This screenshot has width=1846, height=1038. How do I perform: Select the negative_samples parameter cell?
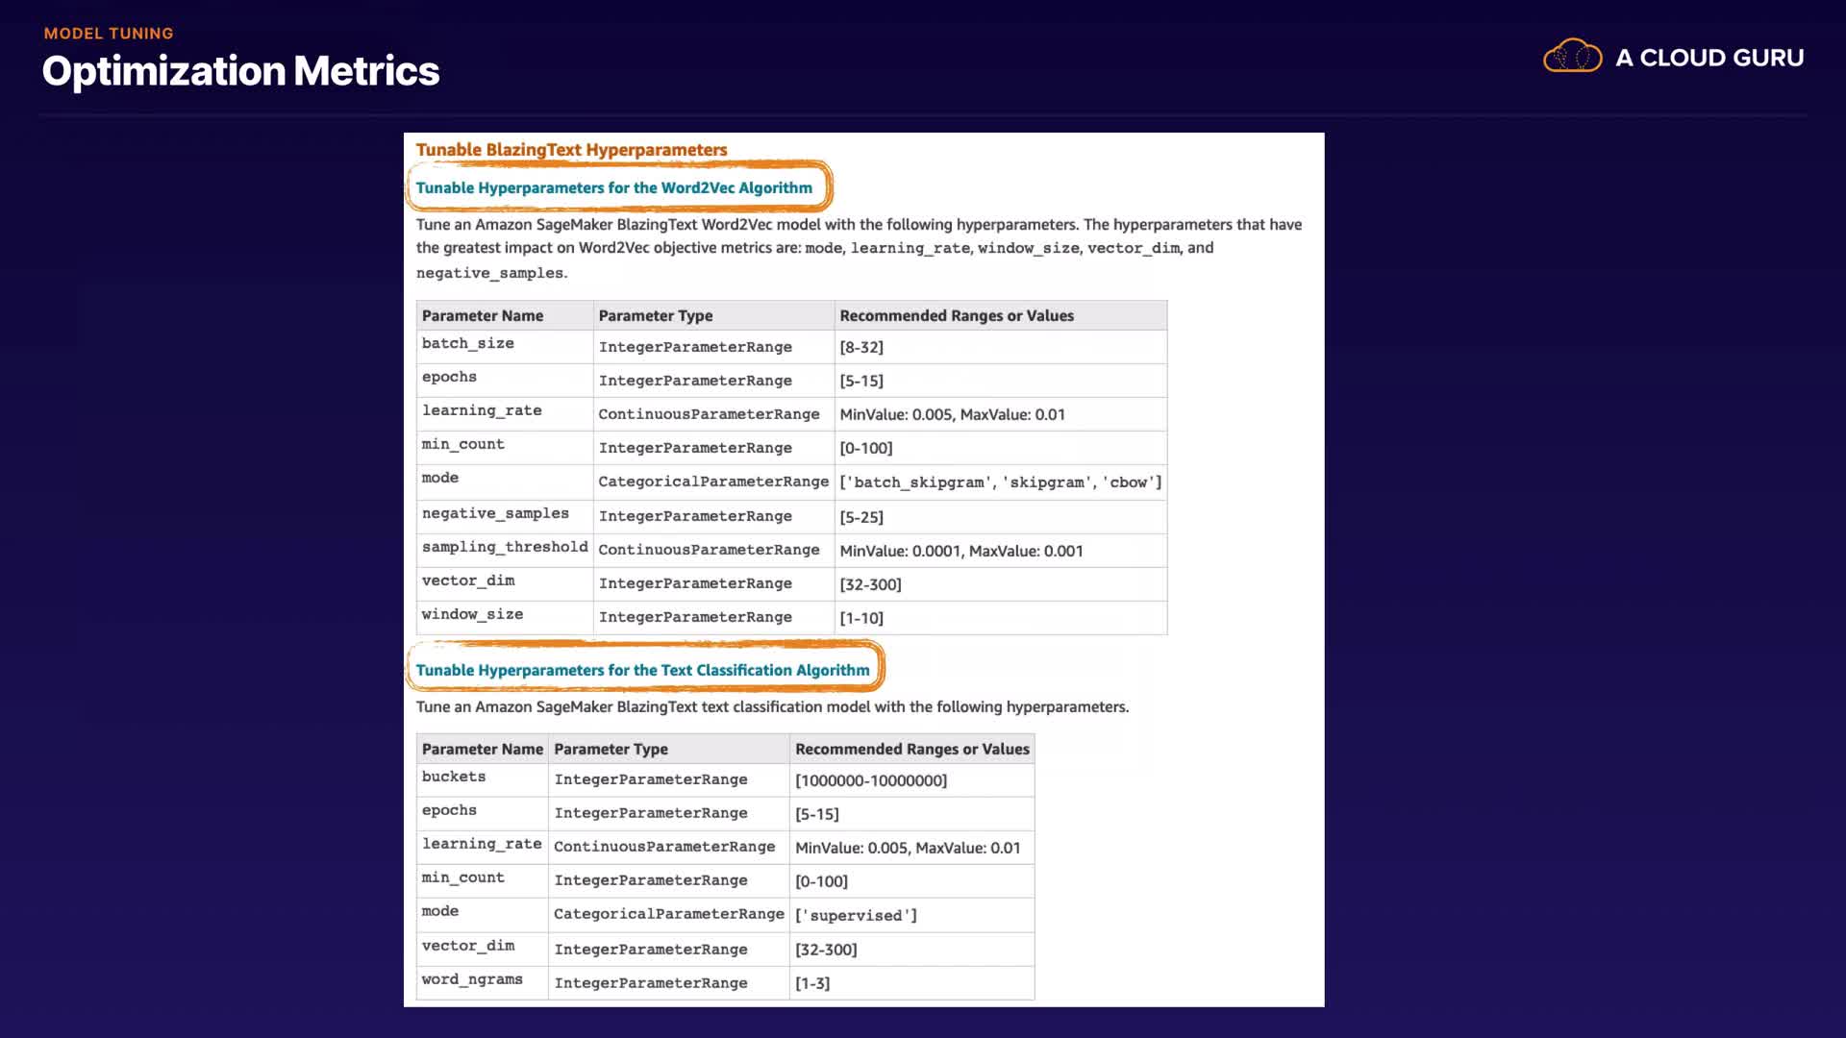pos(495,513)
